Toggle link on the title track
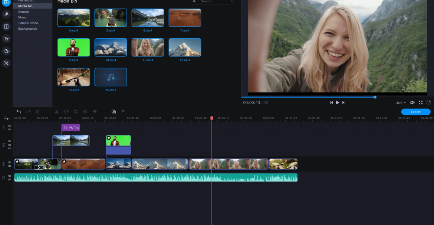The width and height of the screenshot is (434, 225). (x=9, y=130)
